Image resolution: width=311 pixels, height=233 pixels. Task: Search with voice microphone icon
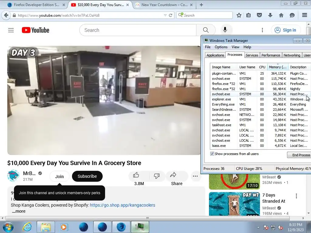click(x=225, y=30)
